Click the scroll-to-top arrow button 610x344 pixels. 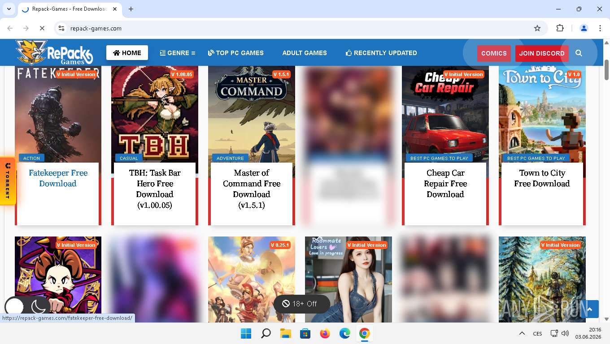590,309
